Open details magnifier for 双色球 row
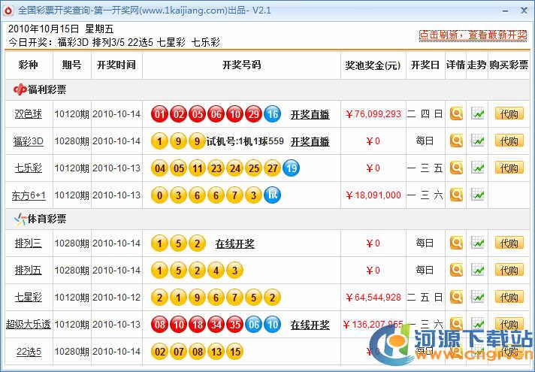 coord(456,114)
